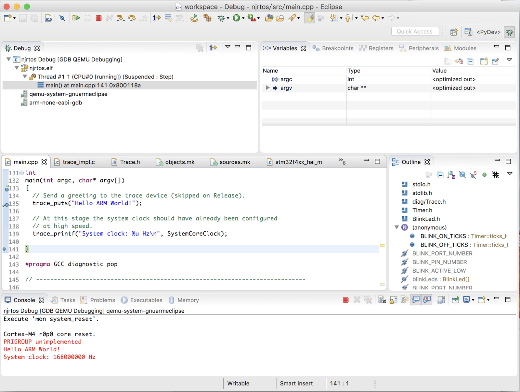Clear the Console output using the clear icon

click(382, 300)
